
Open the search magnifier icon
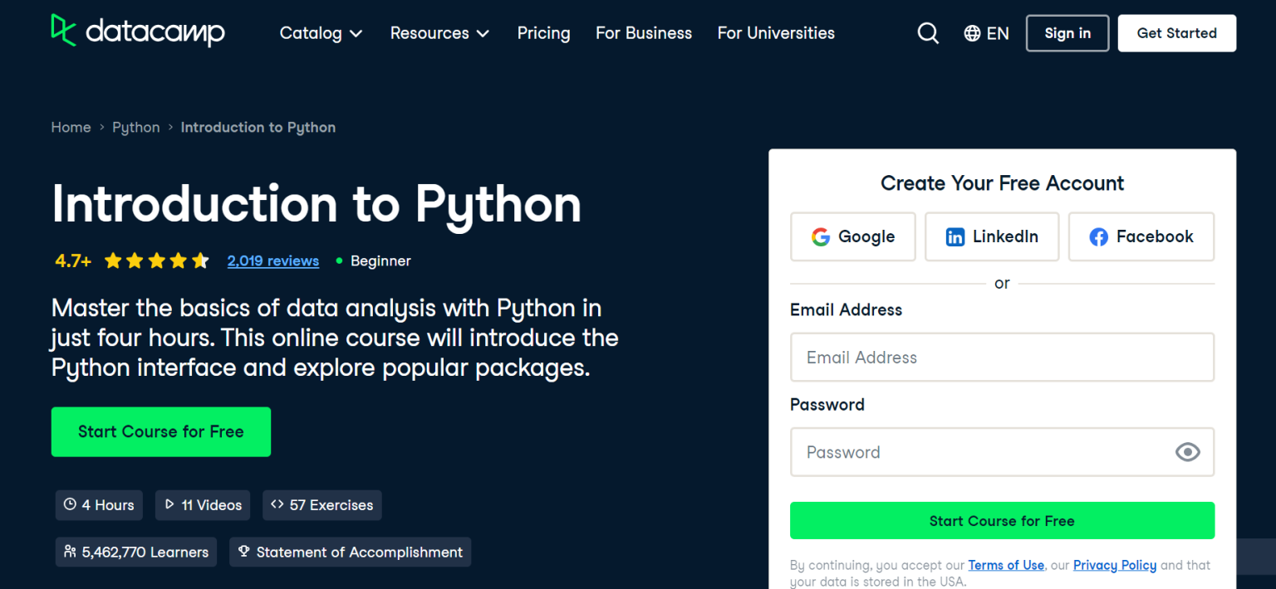[x=928, y=32]
